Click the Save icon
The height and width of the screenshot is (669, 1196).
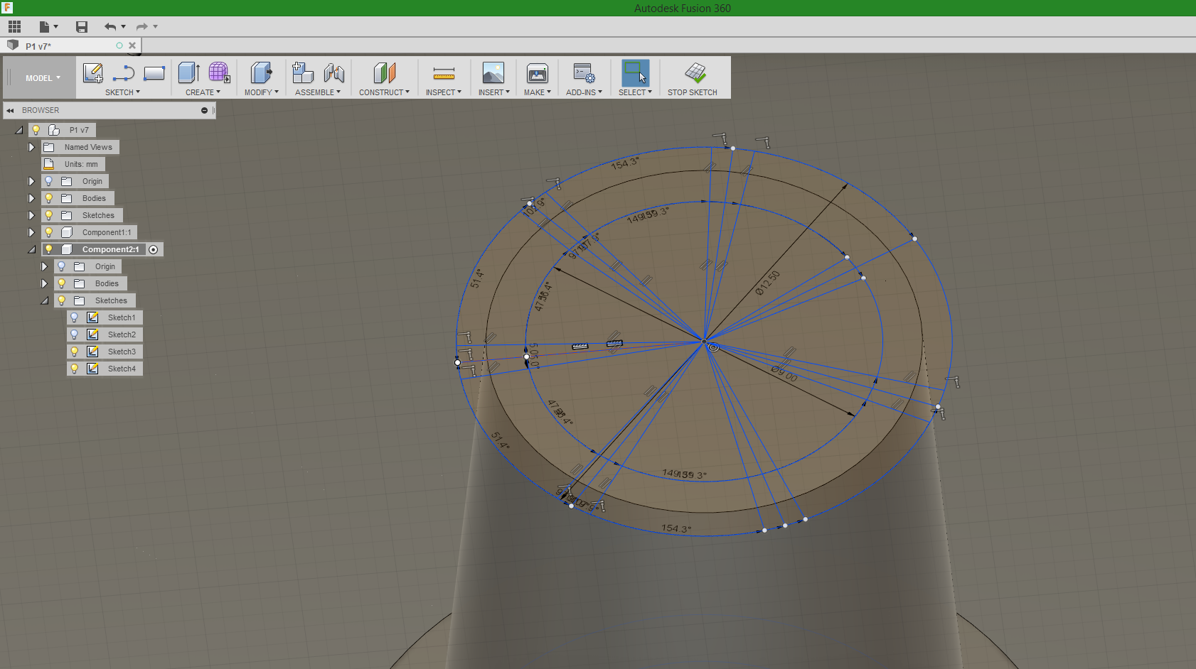(82, 27)
